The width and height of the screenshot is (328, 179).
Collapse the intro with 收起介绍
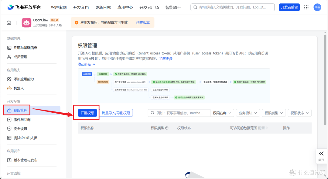coord(87,64)
